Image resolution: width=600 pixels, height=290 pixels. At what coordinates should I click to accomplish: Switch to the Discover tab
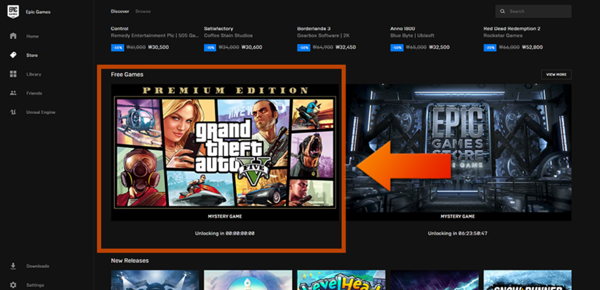pyautogui.click(x=120, y=12)
